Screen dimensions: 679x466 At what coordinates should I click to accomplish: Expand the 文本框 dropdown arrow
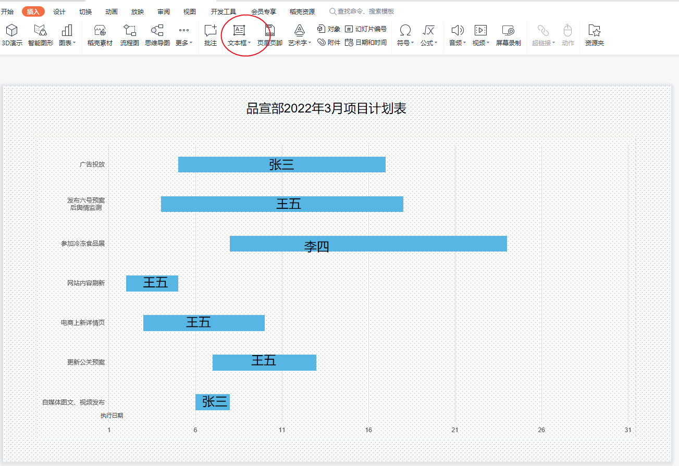(249, 43)
